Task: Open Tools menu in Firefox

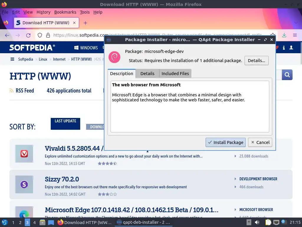Action: coord(85,12)
